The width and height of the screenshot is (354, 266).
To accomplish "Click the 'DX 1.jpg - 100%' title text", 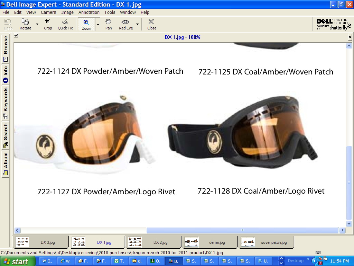I will [x=183, y=37].
